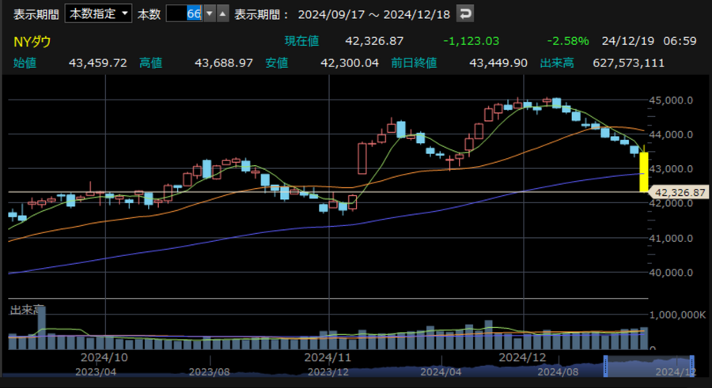Click the yellow latest candlestick

[643, 171]
